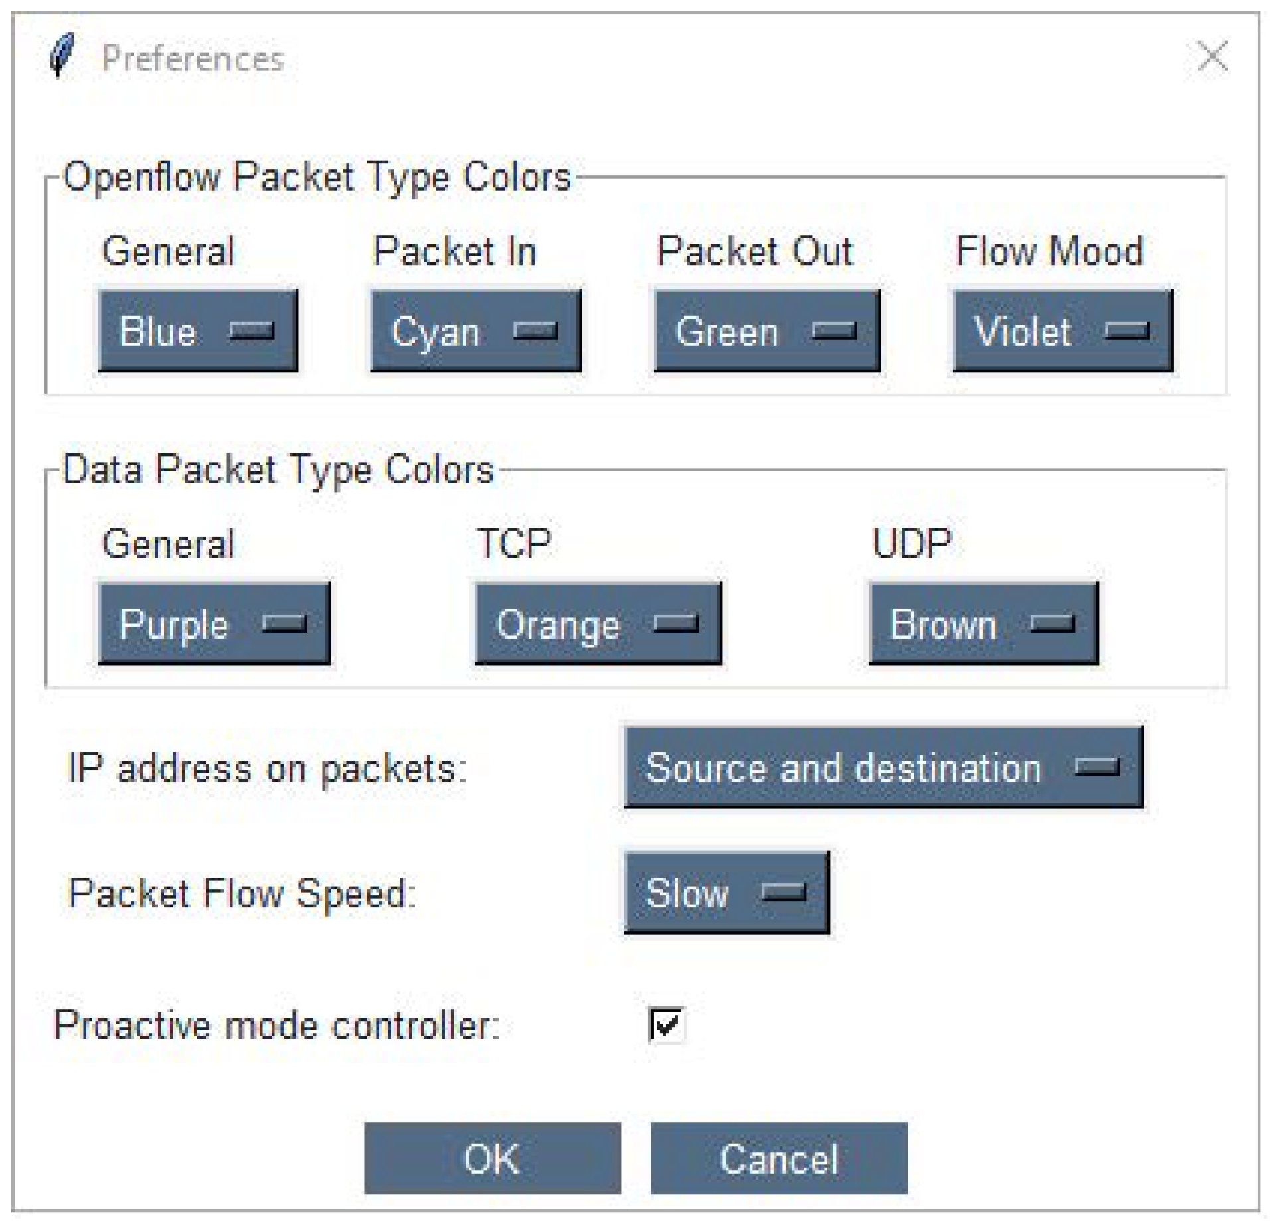
Task: Open the Packet Flow Speed Slow dropdown
Action: tap(726, 893)
